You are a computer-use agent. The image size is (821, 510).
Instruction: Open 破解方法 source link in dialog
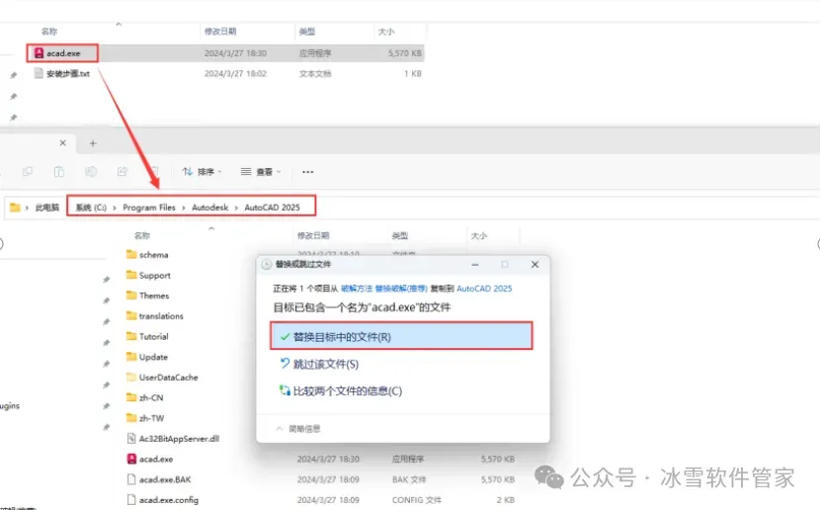[357, 289]
